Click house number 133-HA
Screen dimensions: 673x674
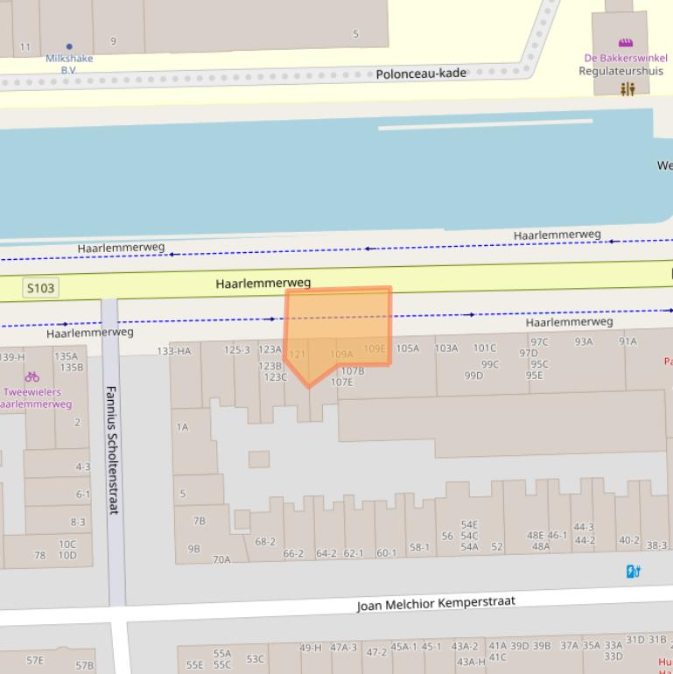[173, 351]
